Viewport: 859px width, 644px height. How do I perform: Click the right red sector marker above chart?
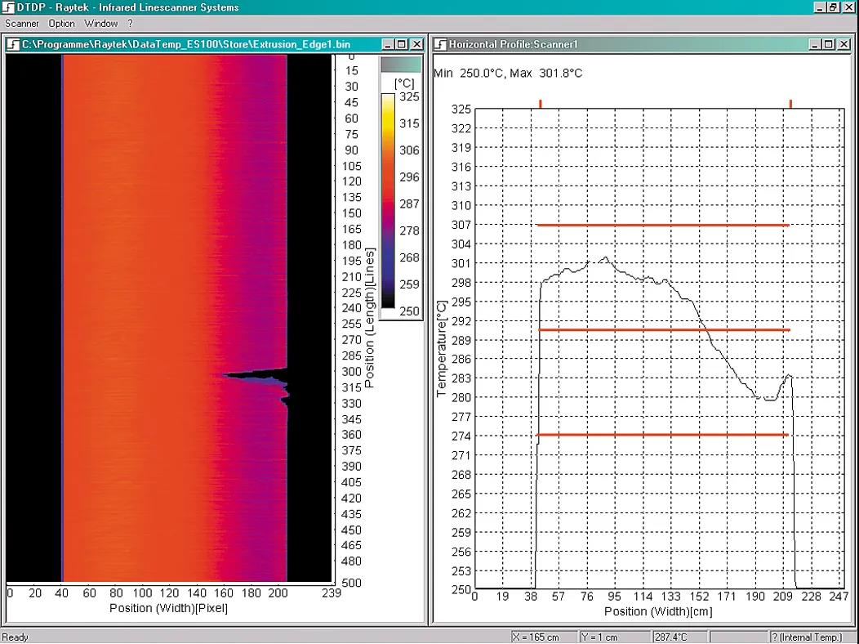790,103
